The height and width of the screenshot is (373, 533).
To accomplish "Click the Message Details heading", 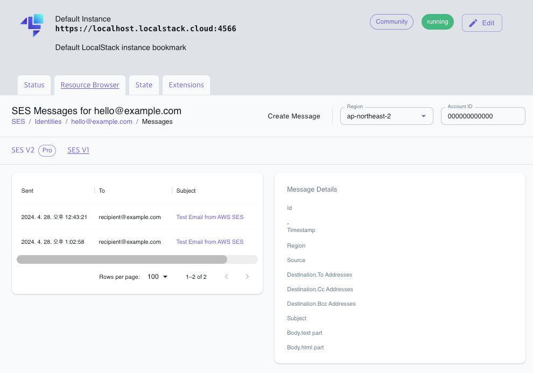I will click(x=312, y=189).
